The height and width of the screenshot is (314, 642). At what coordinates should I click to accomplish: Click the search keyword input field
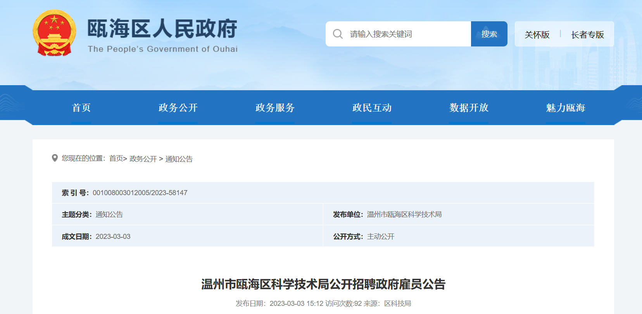point(407,34)
